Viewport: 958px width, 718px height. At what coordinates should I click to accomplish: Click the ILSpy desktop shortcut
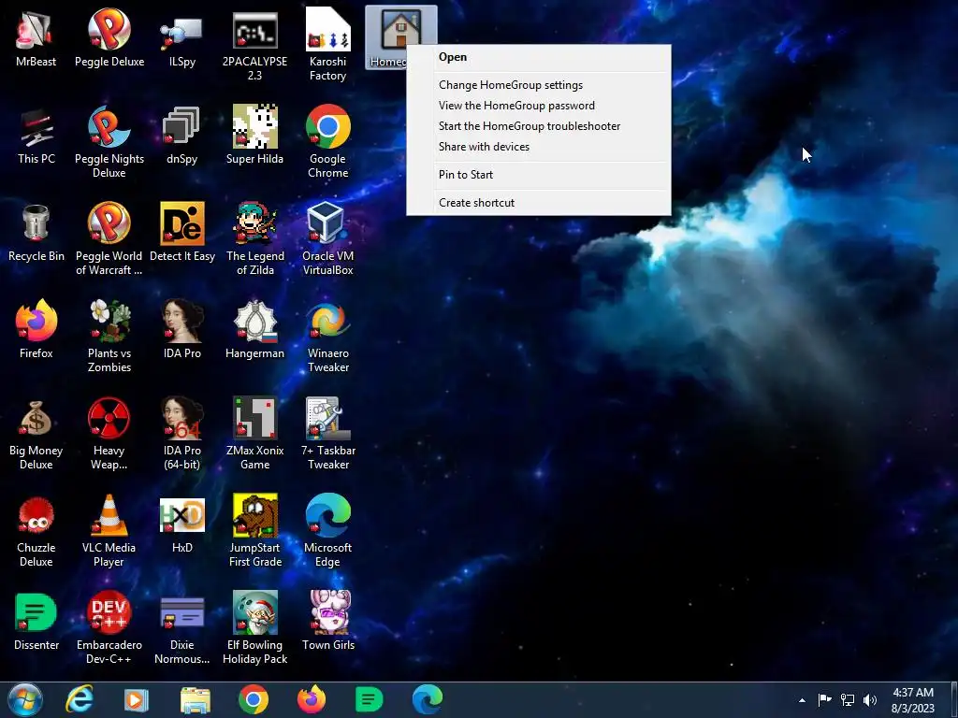point(182,37)
